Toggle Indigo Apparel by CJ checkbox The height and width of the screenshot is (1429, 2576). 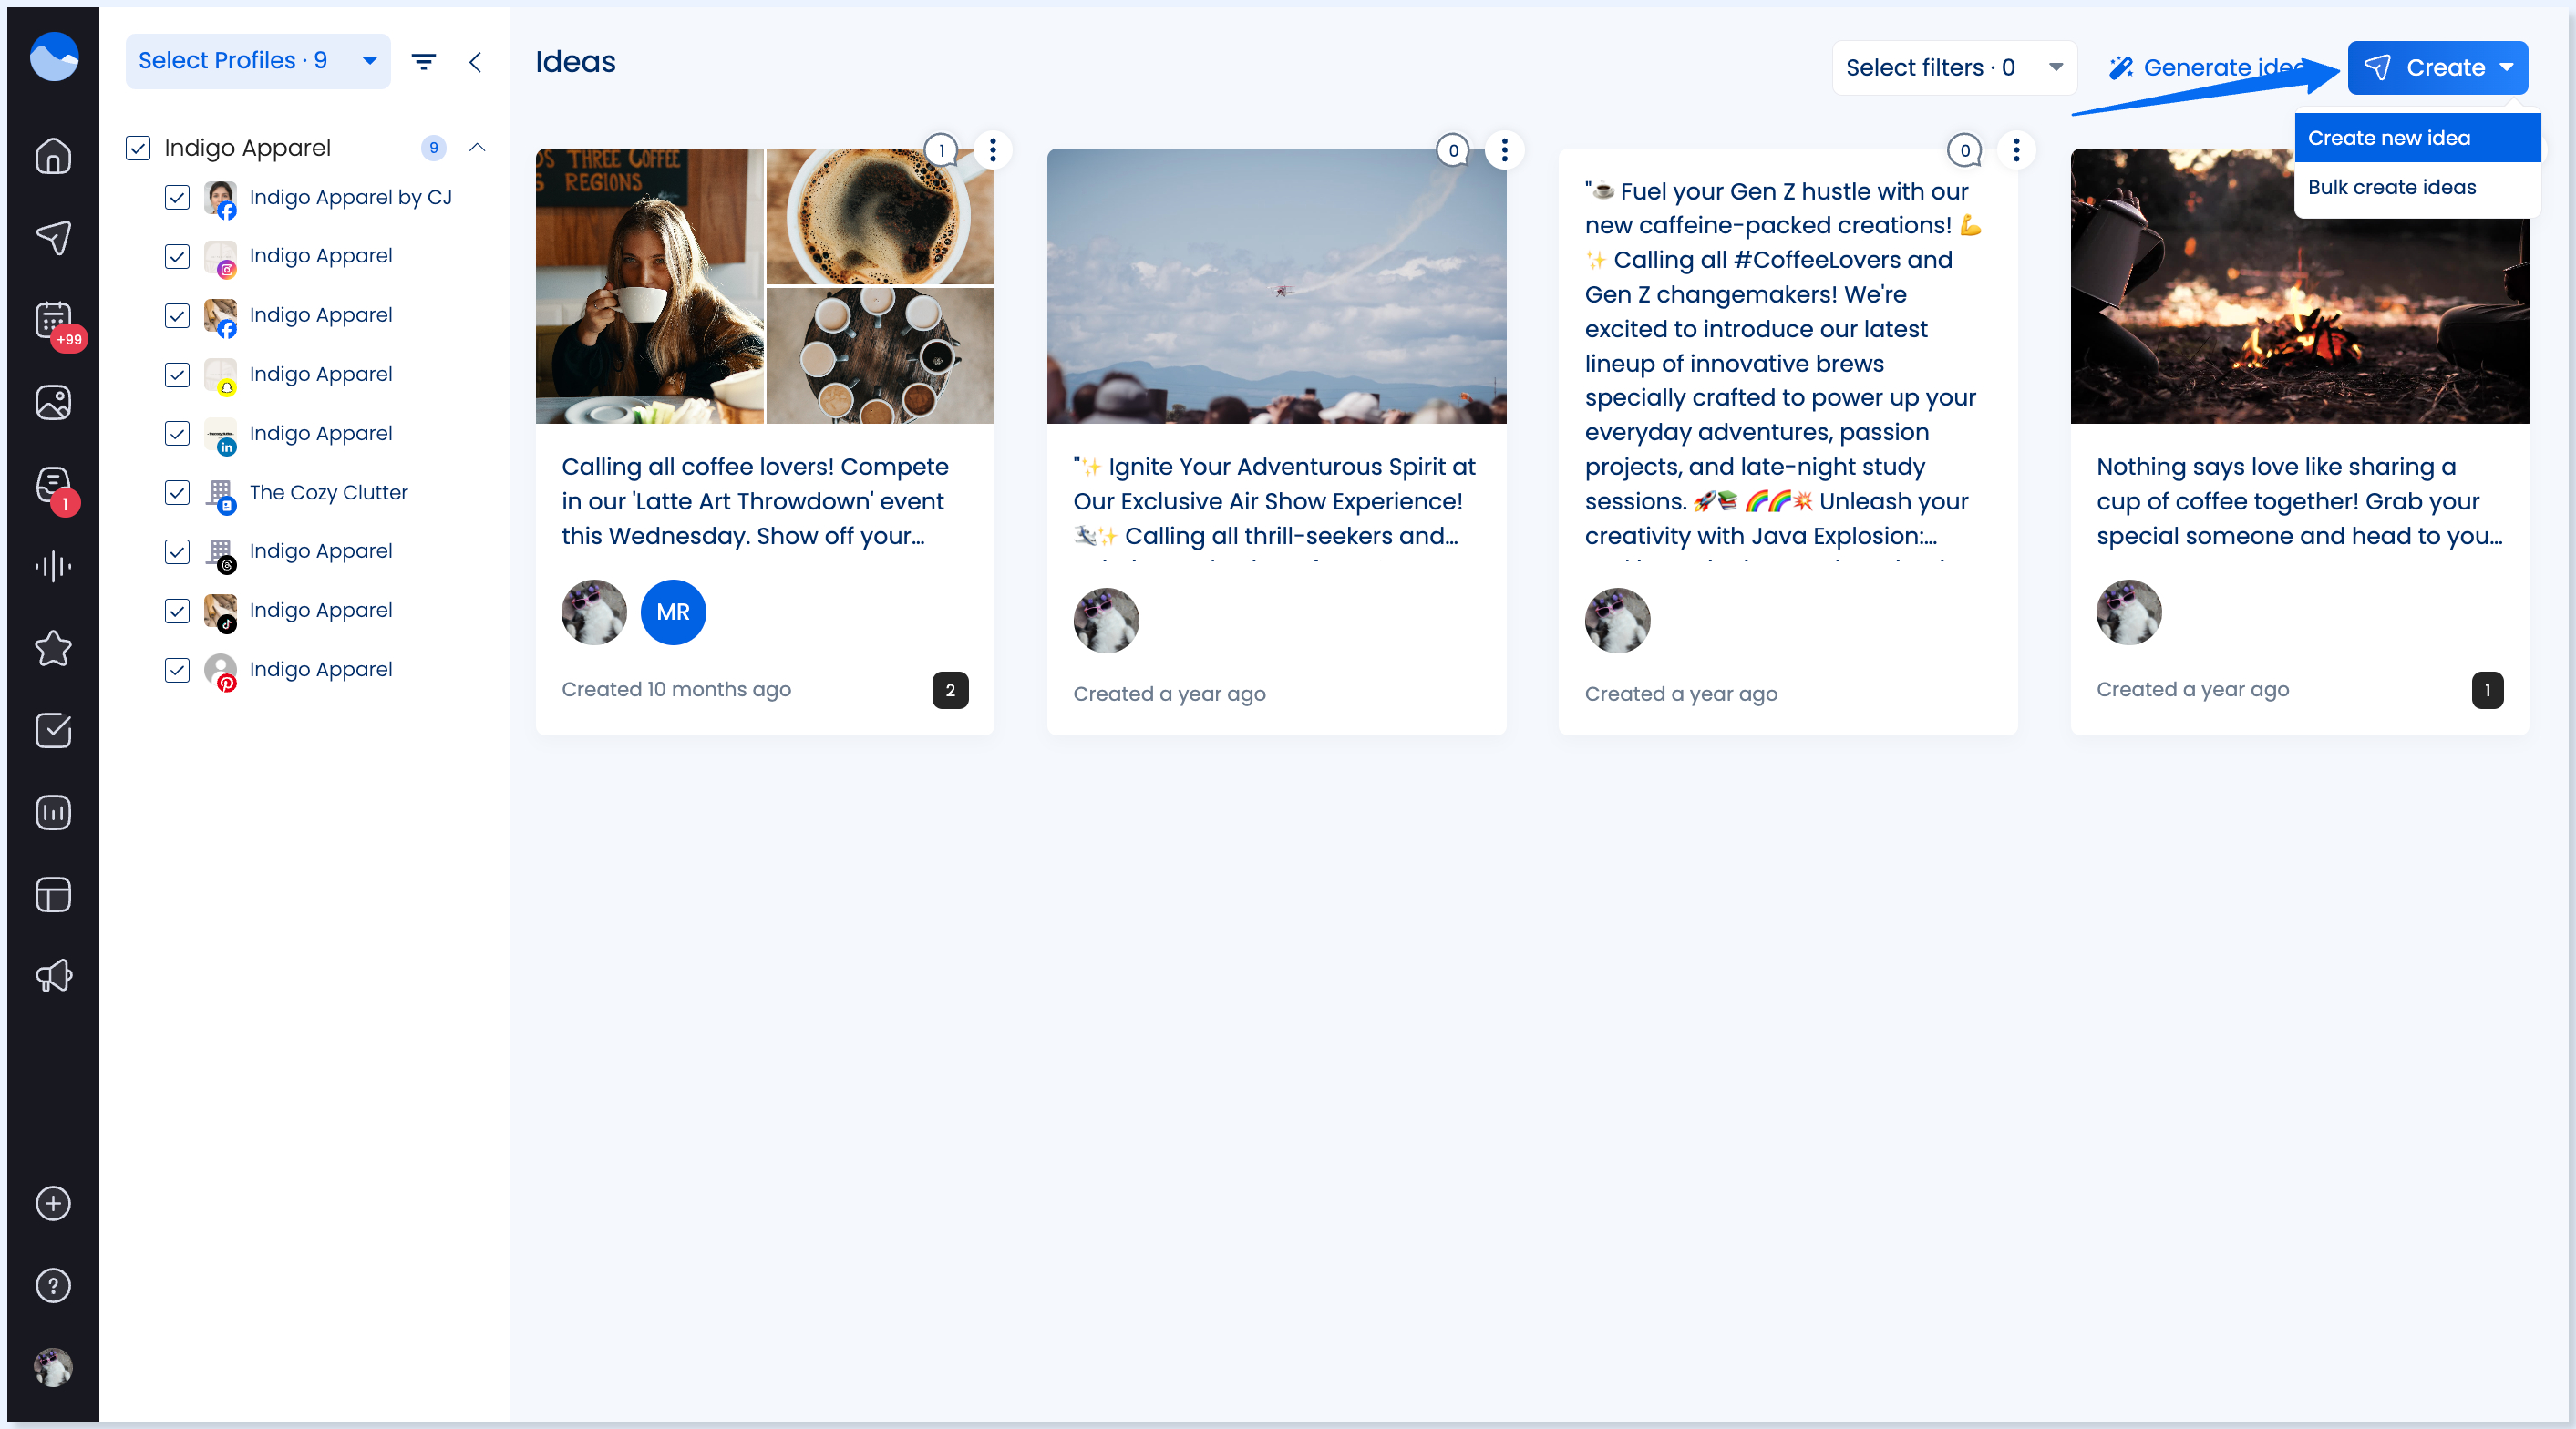[177, 197]
